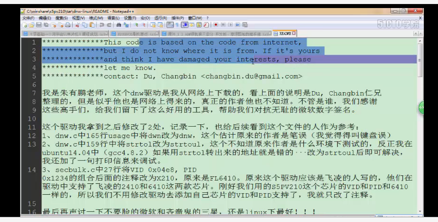Close the document with menu-bar X button
The width and height of the screenshot is (438, 222).
pos(420,18)
